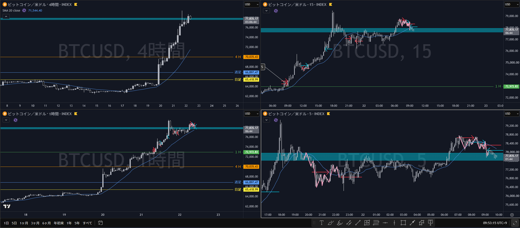Toggle fullscreen mode button at bottom right
This screenshot has width=520, height=228.
[514, 223]
